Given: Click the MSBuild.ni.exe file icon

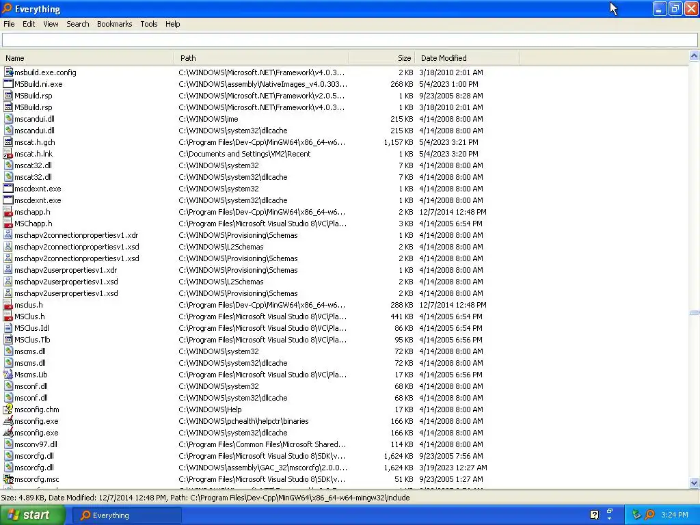Looking at the screenshot, I should (8, 83).
